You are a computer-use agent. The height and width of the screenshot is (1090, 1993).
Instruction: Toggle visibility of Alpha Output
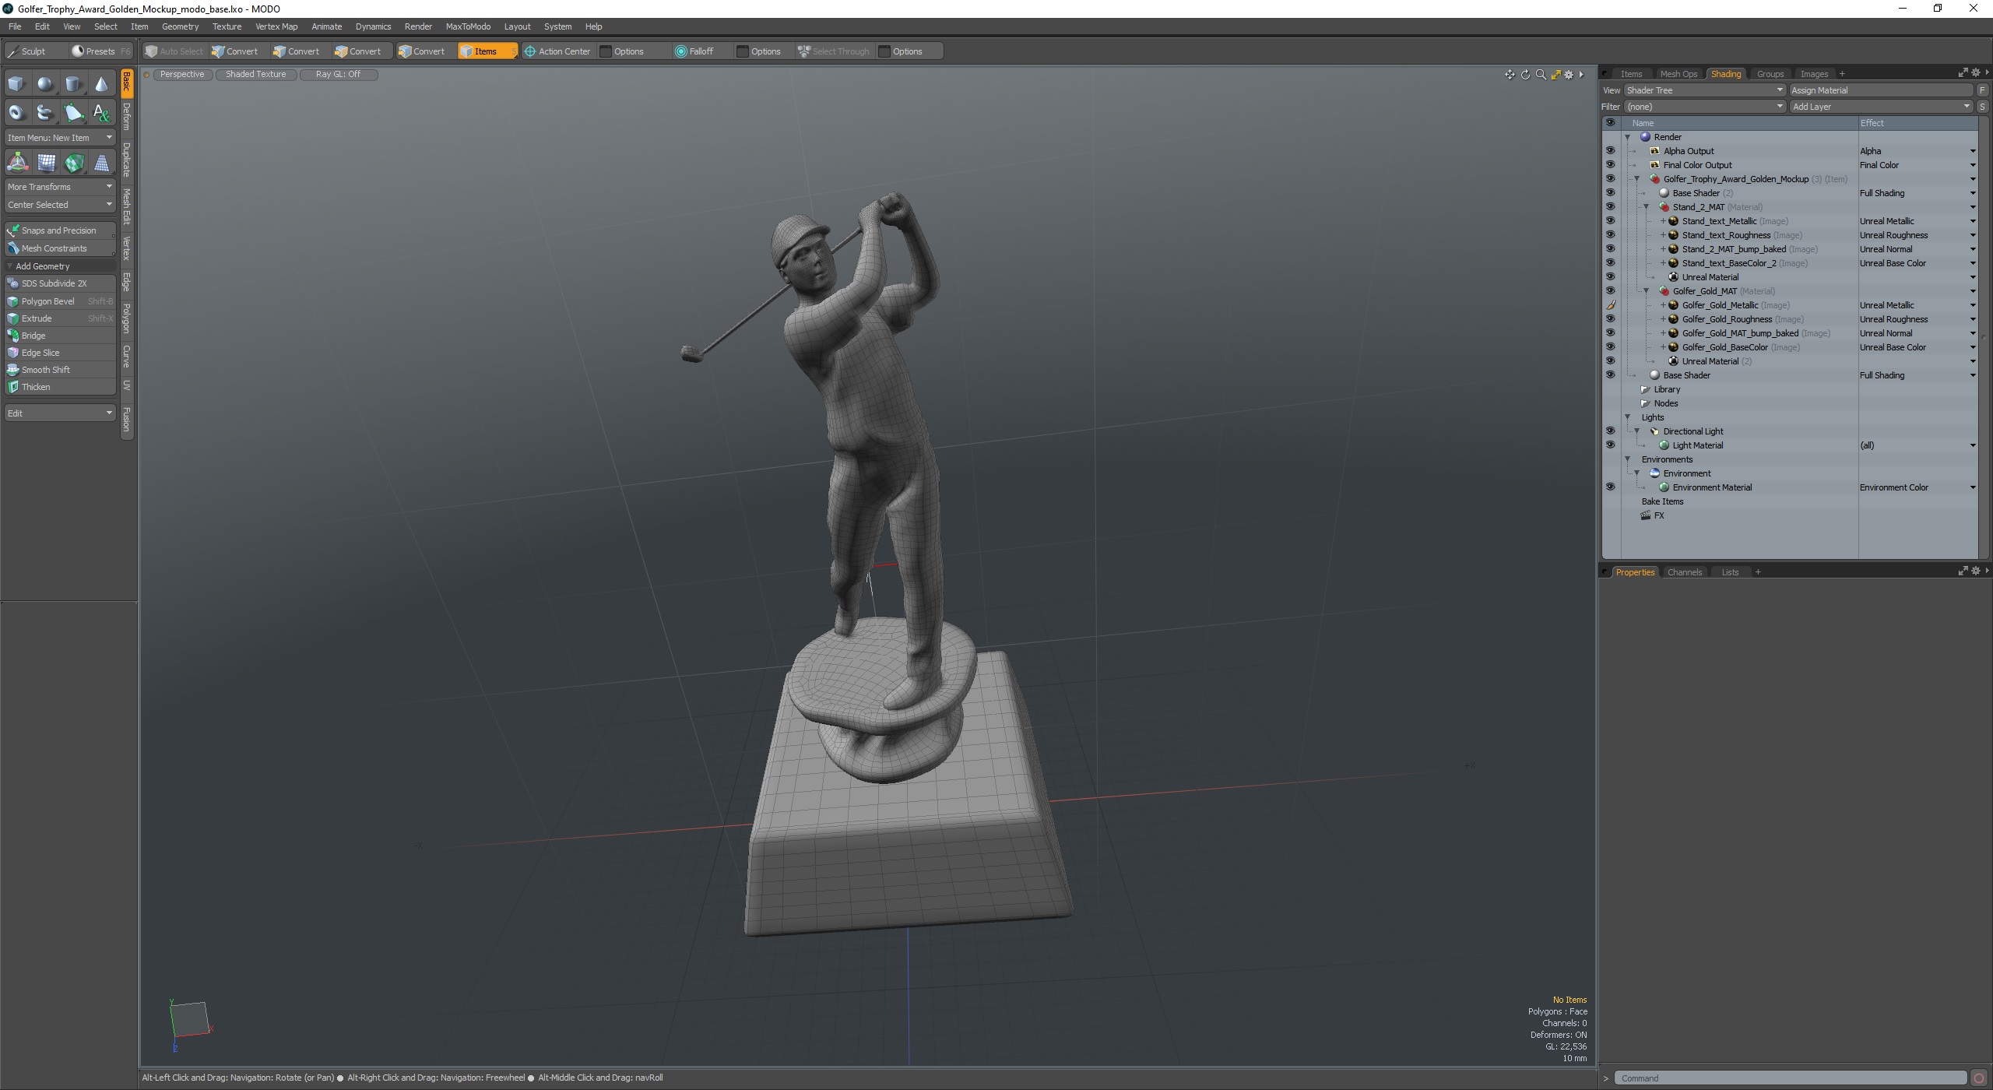1610,151
